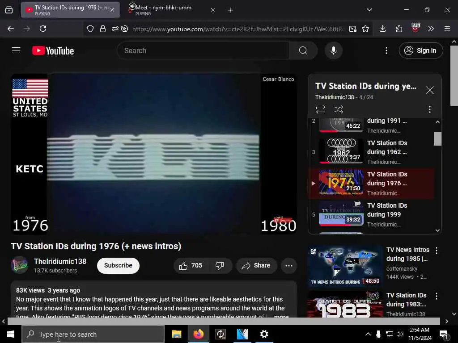Screen dimensions: 458x343
Task: Open the Firefox downloads panel
Action: (383, 29)
